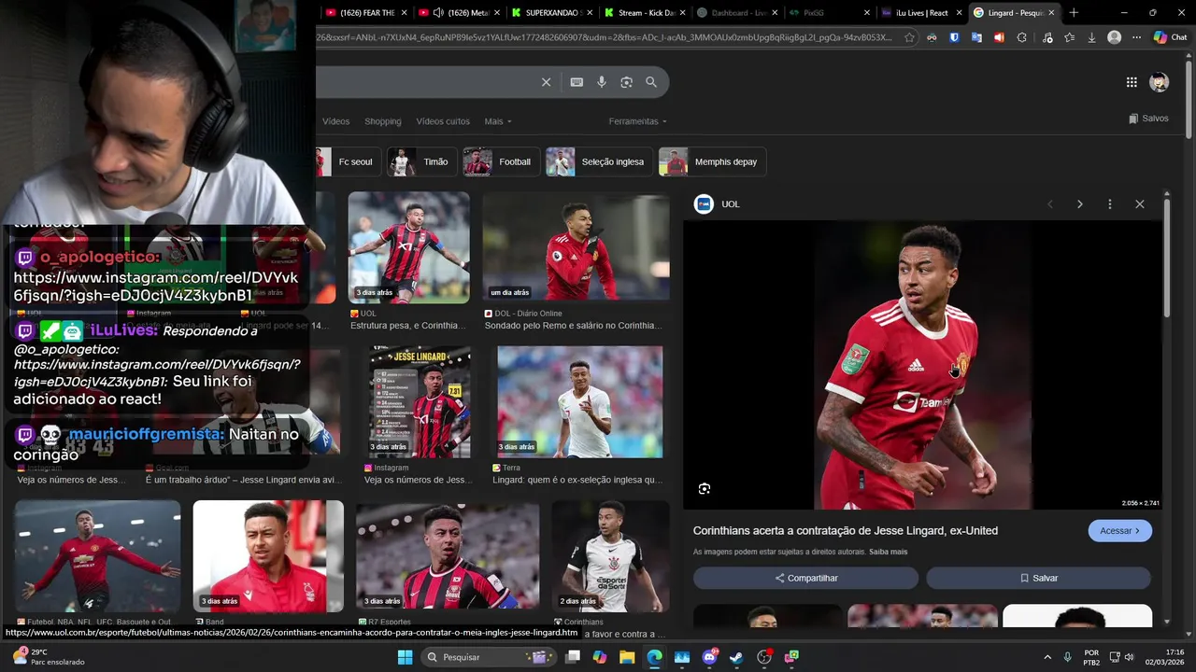The height and width of the screenshot is (672, 1196).
Task: Open more options for UOL image
Action: [x=1109, y=204]
